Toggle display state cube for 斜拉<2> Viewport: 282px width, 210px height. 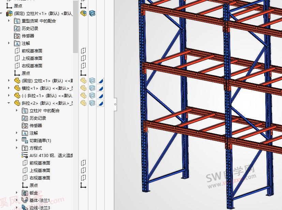pyautogui.click(x=92, y=103)
